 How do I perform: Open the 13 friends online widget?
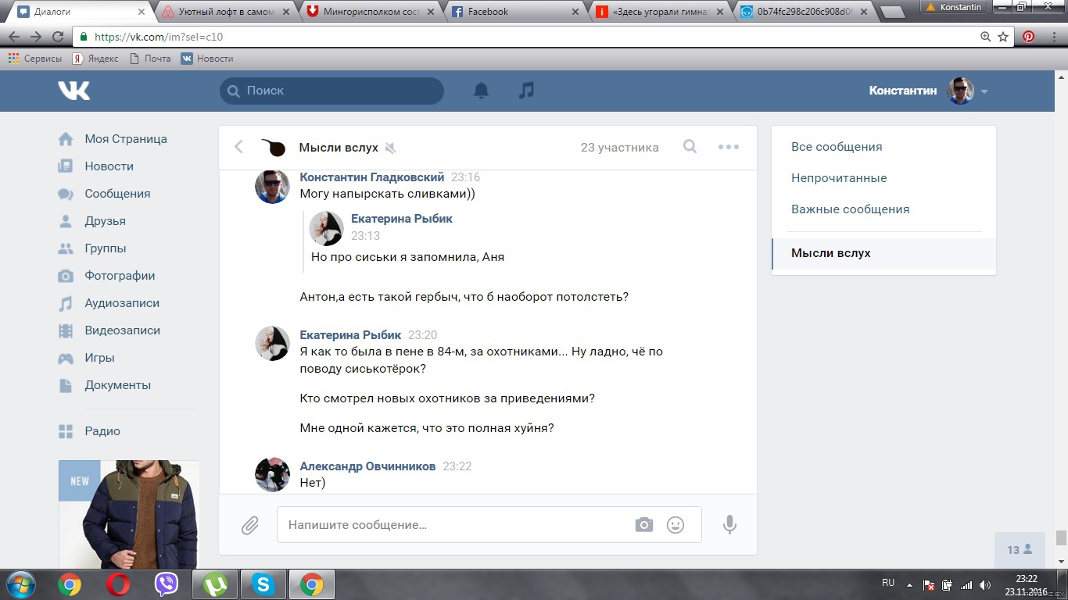point(1020,550)
